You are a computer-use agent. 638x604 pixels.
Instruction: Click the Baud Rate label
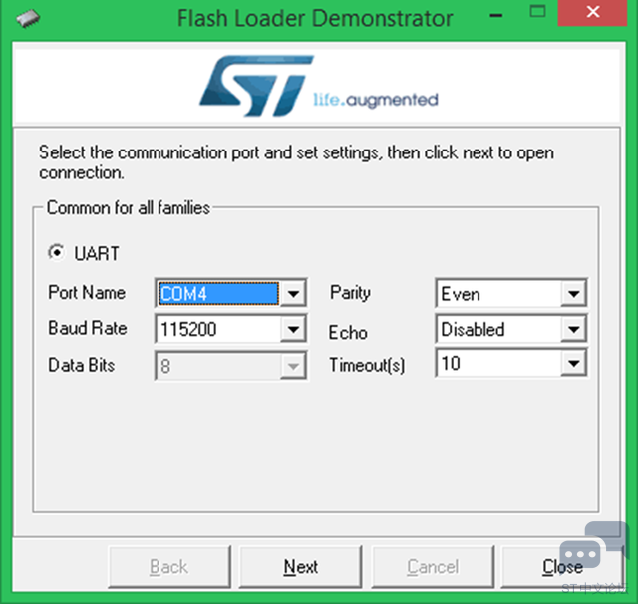tap(88, 328)
